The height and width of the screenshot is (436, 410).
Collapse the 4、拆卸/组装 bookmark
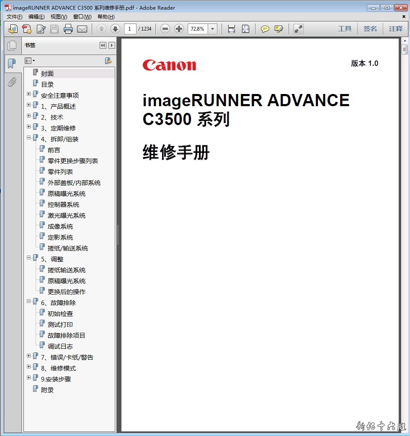click(x=29, y=138)
